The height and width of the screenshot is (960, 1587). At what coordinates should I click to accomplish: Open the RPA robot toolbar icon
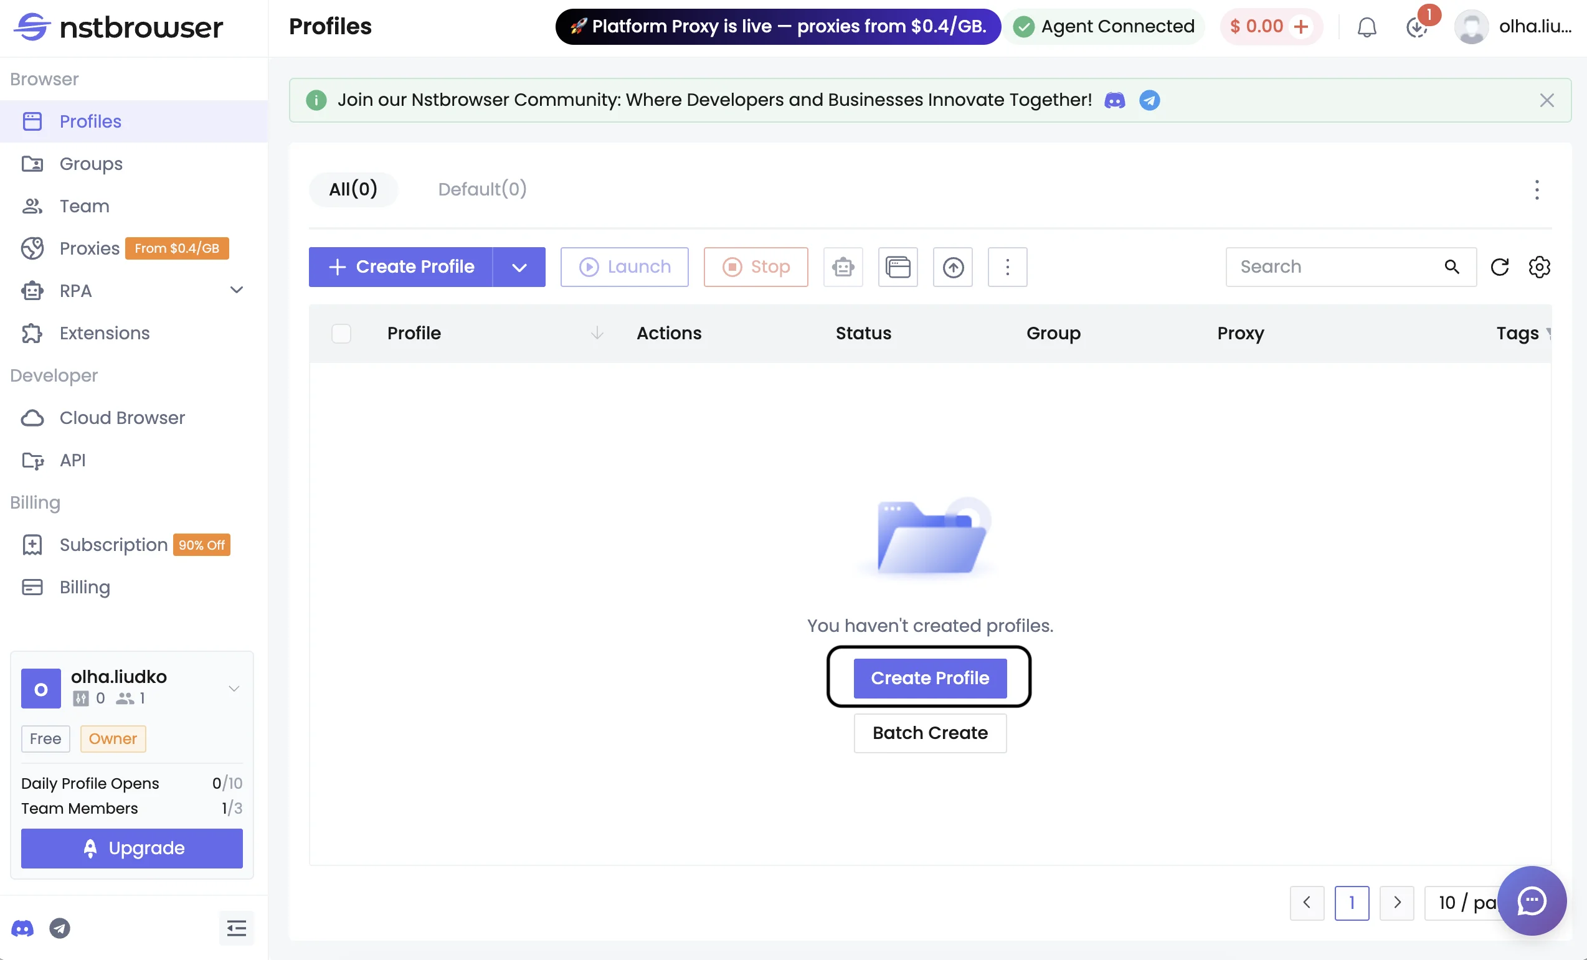(843, 266)
